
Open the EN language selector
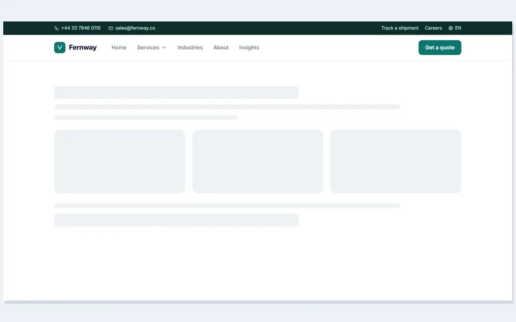pos(455,28)
